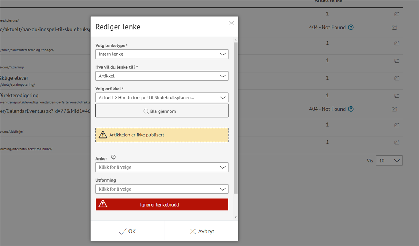
Task: Open edit icon for alternativ-tekst-for-bilder row
Action: pos(397,143)
